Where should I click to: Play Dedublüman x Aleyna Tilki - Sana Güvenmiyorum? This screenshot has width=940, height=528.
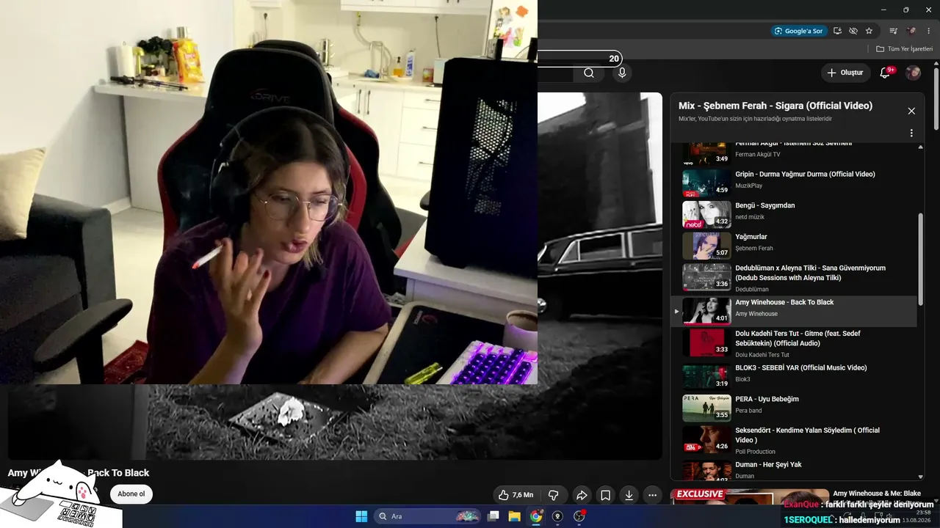tap(794, 277)
